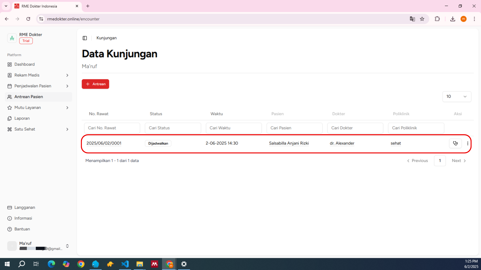Expand the Satu Sehat submenu
481x270 pixels.
[67, 129]
